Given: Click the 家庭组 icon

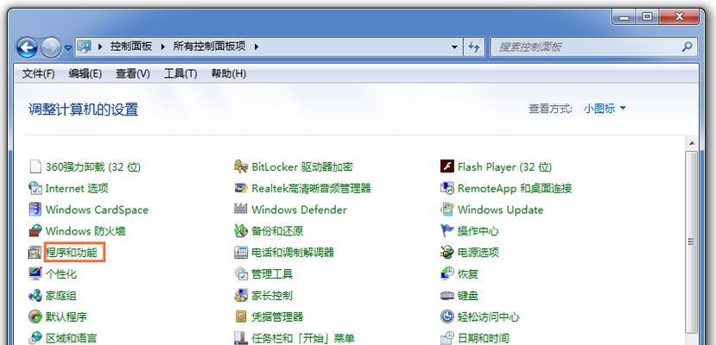Looking at the screenshot, I should (35, 295).
